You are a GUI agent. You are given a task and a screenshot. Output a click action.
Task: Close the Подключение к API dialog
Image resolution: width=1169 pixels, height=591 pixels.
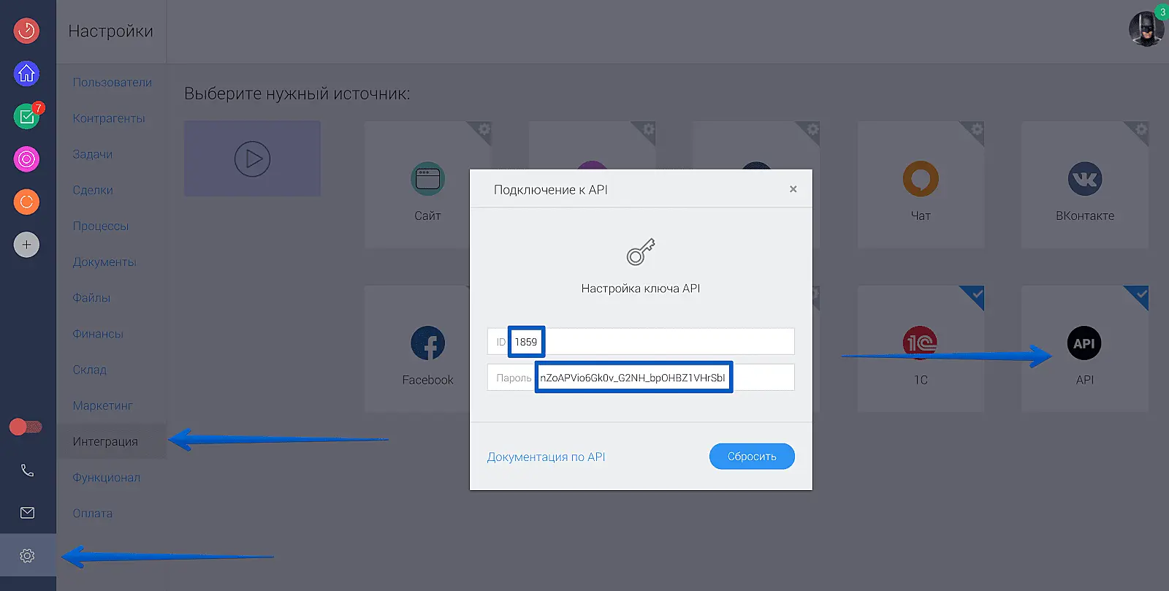[793, 189]
